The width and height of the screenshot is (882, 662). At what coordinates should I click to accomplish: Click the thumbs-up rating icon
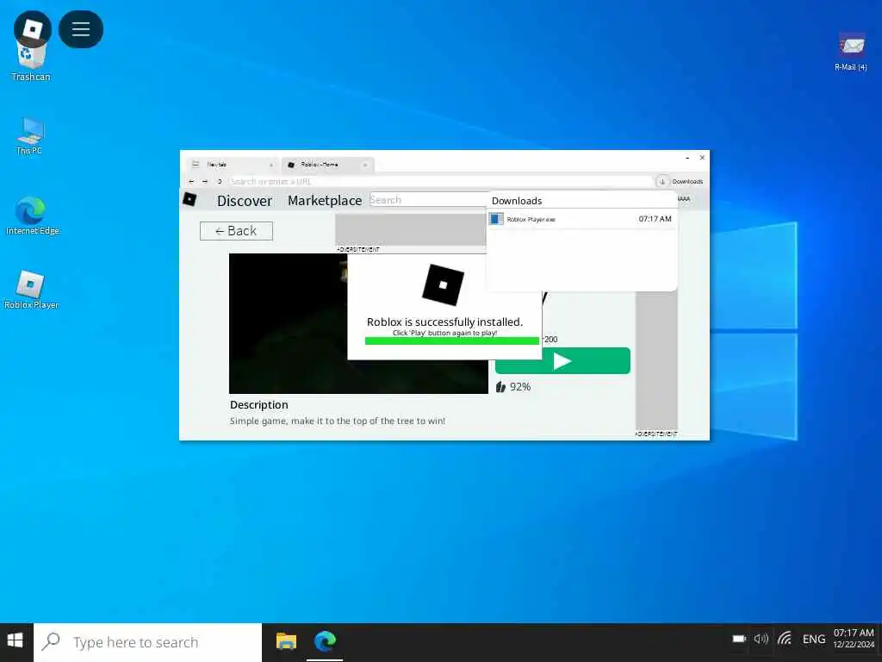click(x=500, y=387)
